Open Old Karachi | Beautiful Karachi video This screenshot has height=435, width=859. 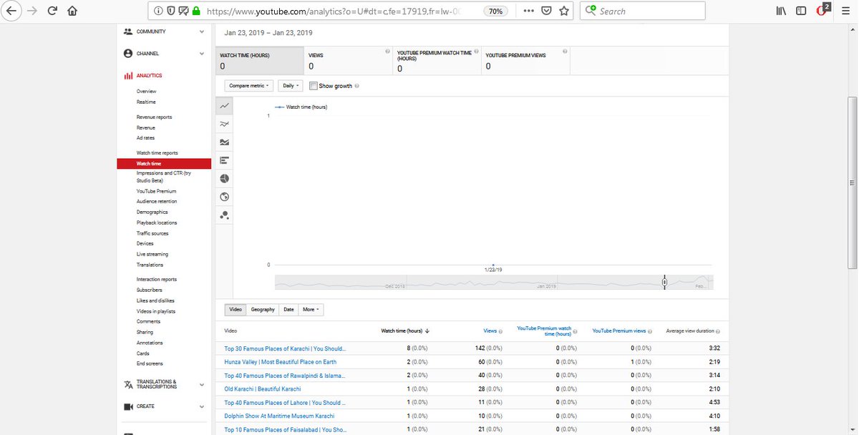[263, 389]
